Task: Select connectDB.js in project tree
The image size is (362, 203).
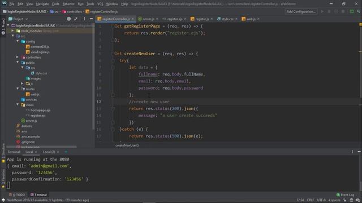Action: pos(40,47)
